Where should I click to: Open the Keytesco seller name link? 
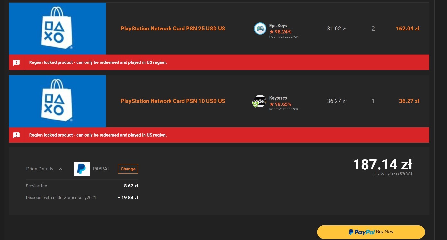278,98
